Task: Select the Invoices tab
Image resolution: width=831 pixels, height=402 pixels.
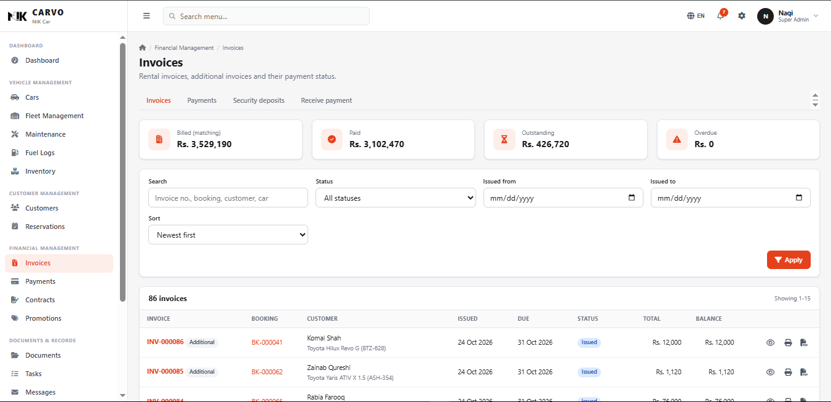Action: coord(159,100)
